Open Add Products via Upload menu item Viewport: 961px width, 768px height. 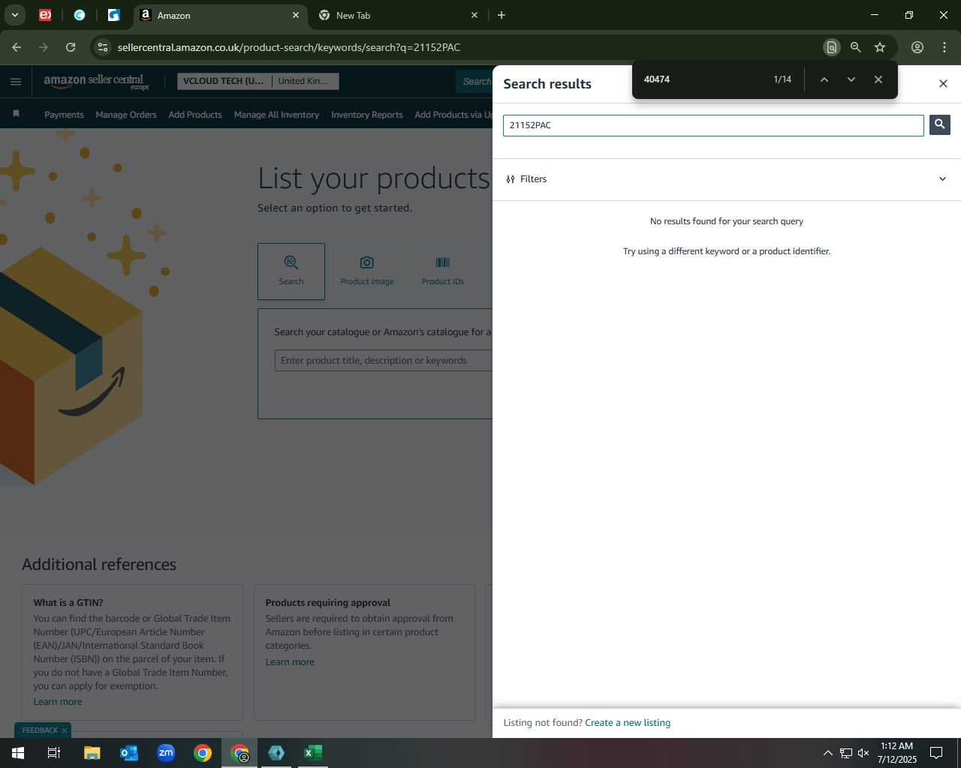[453, 115]
